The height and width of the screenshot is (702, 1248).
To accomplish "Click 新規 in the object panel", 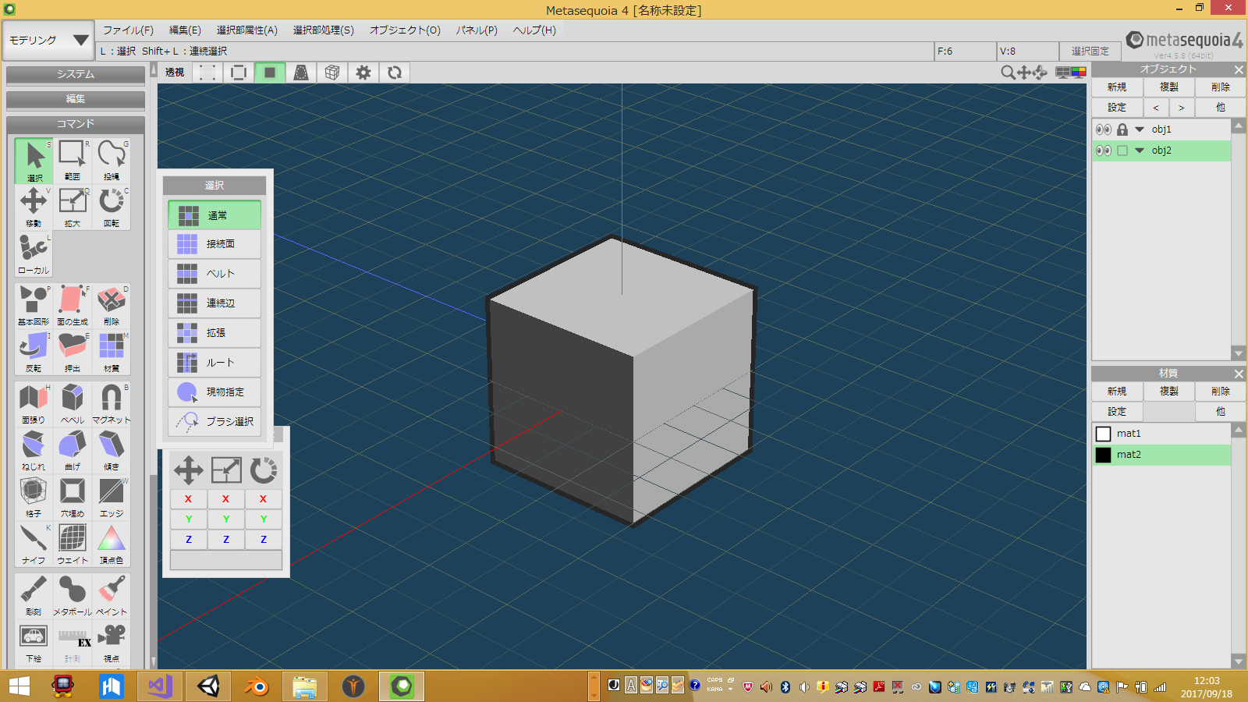I will [x=1117, y=87].
